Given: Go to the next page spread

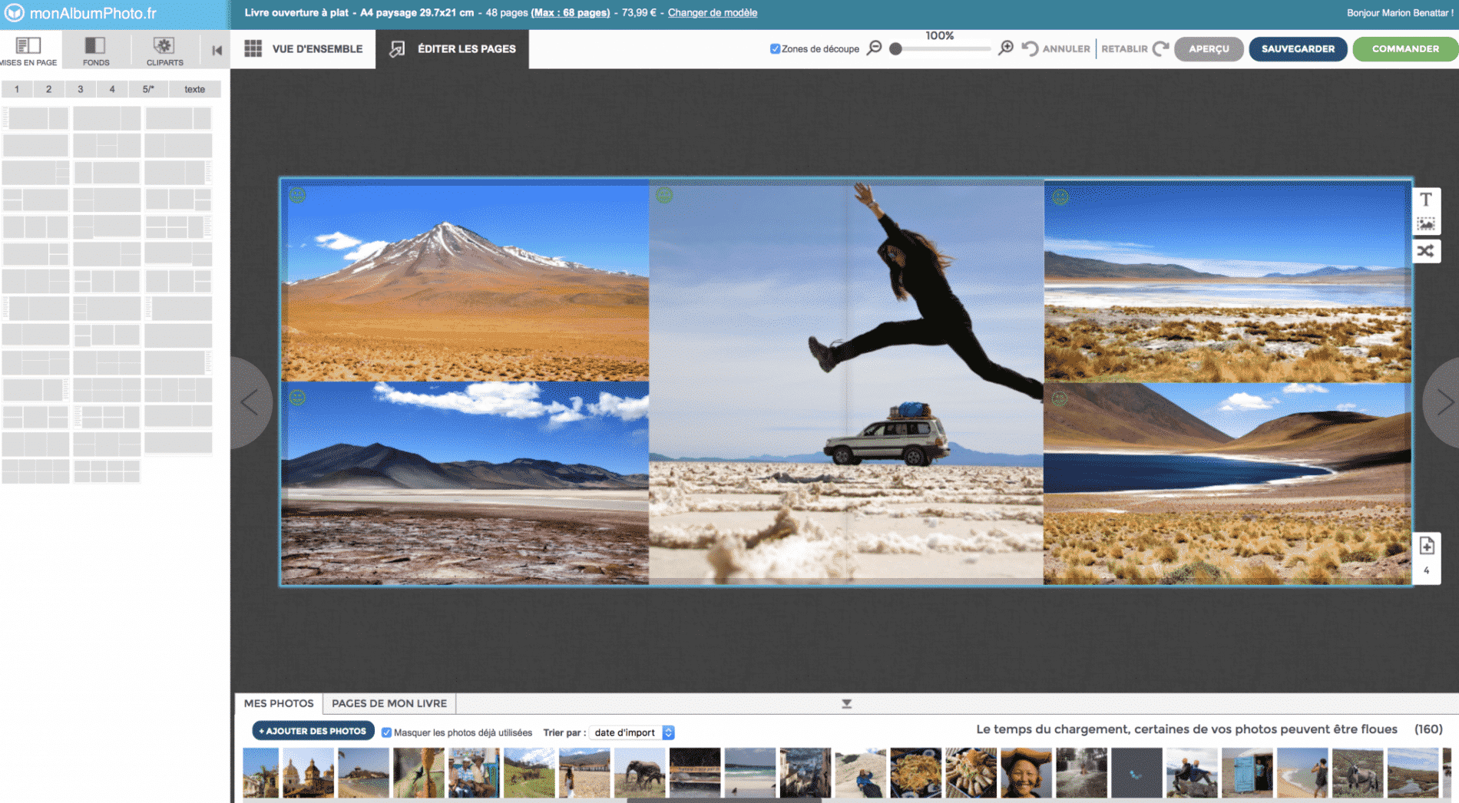Looking at the screenshot, I should [x=1444, y=401].
